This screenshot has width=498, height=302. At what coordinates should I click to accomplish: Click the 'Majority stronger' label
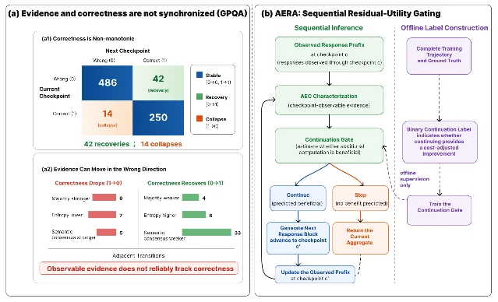(x=71, y=198)
